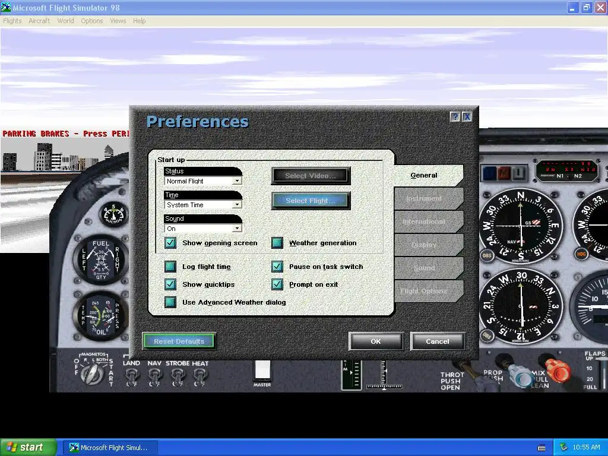The width and height of the screenshot is (608, 456).
Task: Flip the STROBE light switch
Action: (x=178, y=377)
